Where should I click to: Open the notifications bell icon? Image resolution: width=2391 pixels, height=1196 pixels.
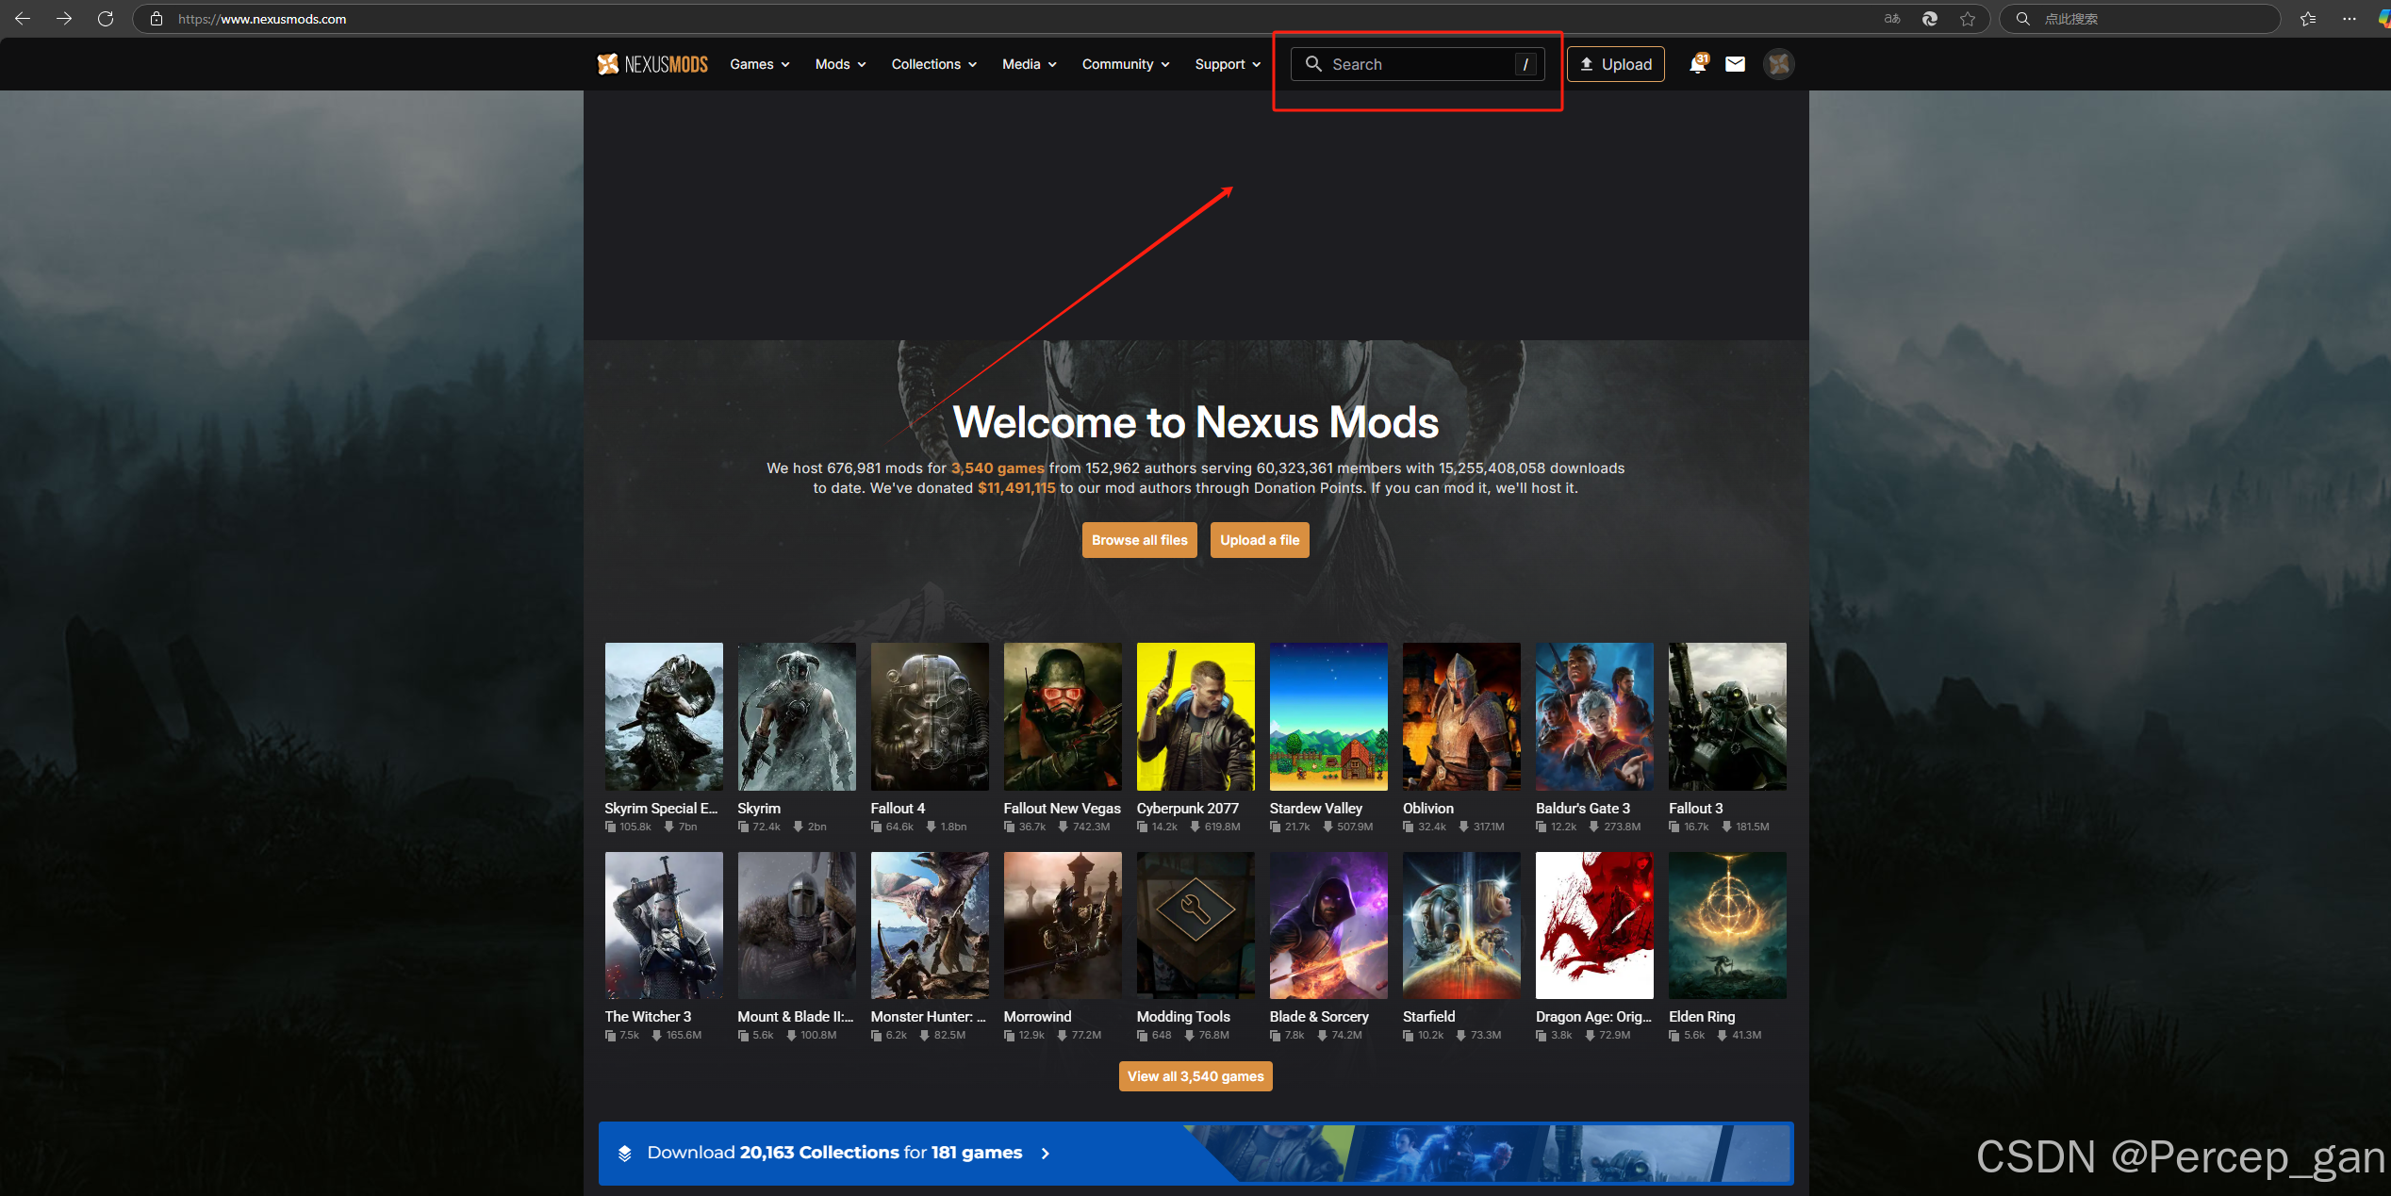pyautogui.click(x=1697, y=64)
